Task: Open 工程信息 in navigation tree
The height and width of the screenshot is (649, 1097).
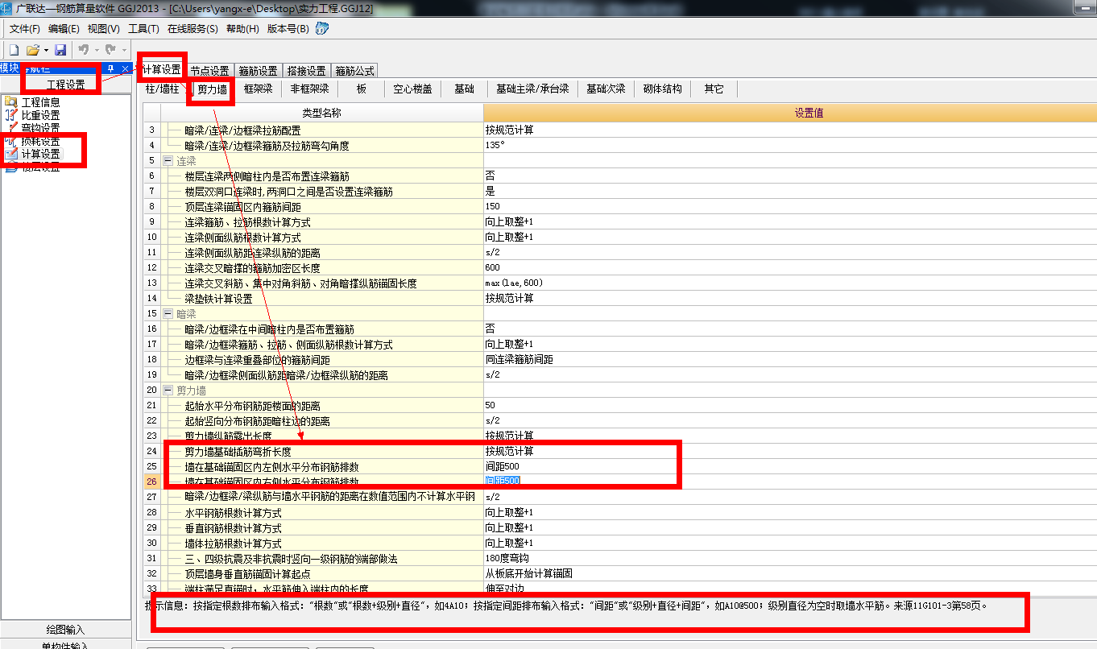Action: [x=40, y=102]
